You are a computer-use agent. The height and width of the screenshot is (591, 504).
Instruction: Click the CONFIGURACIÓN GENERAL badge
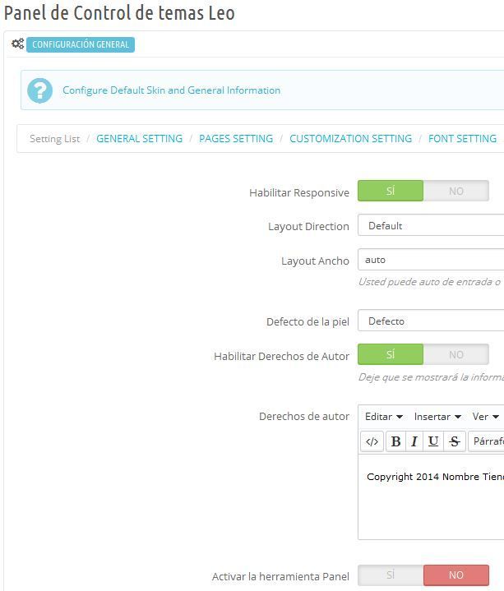coord(81,44)
